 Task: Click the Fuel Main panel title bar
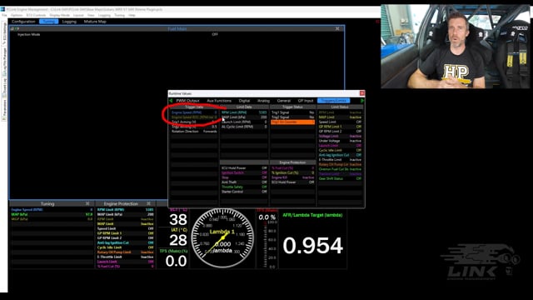click(x=177, y=29)
